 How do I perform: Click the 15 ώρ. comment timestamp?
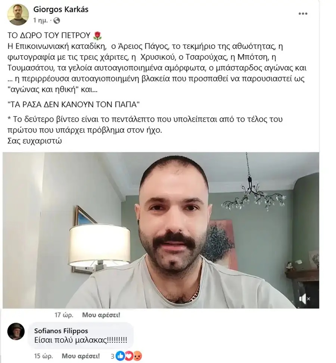click(x=43, y=356)
